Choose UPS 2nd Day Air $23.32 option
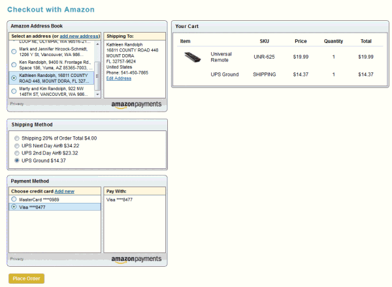 click(x=17, y=153)
